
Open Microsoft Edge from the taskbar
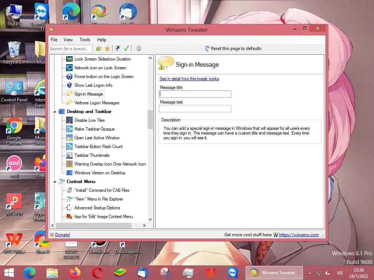pos(30,273)
